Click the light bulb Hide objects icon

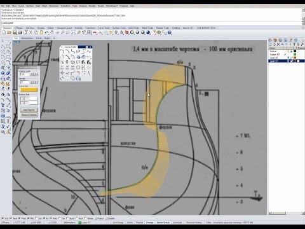tap(116, 32)
